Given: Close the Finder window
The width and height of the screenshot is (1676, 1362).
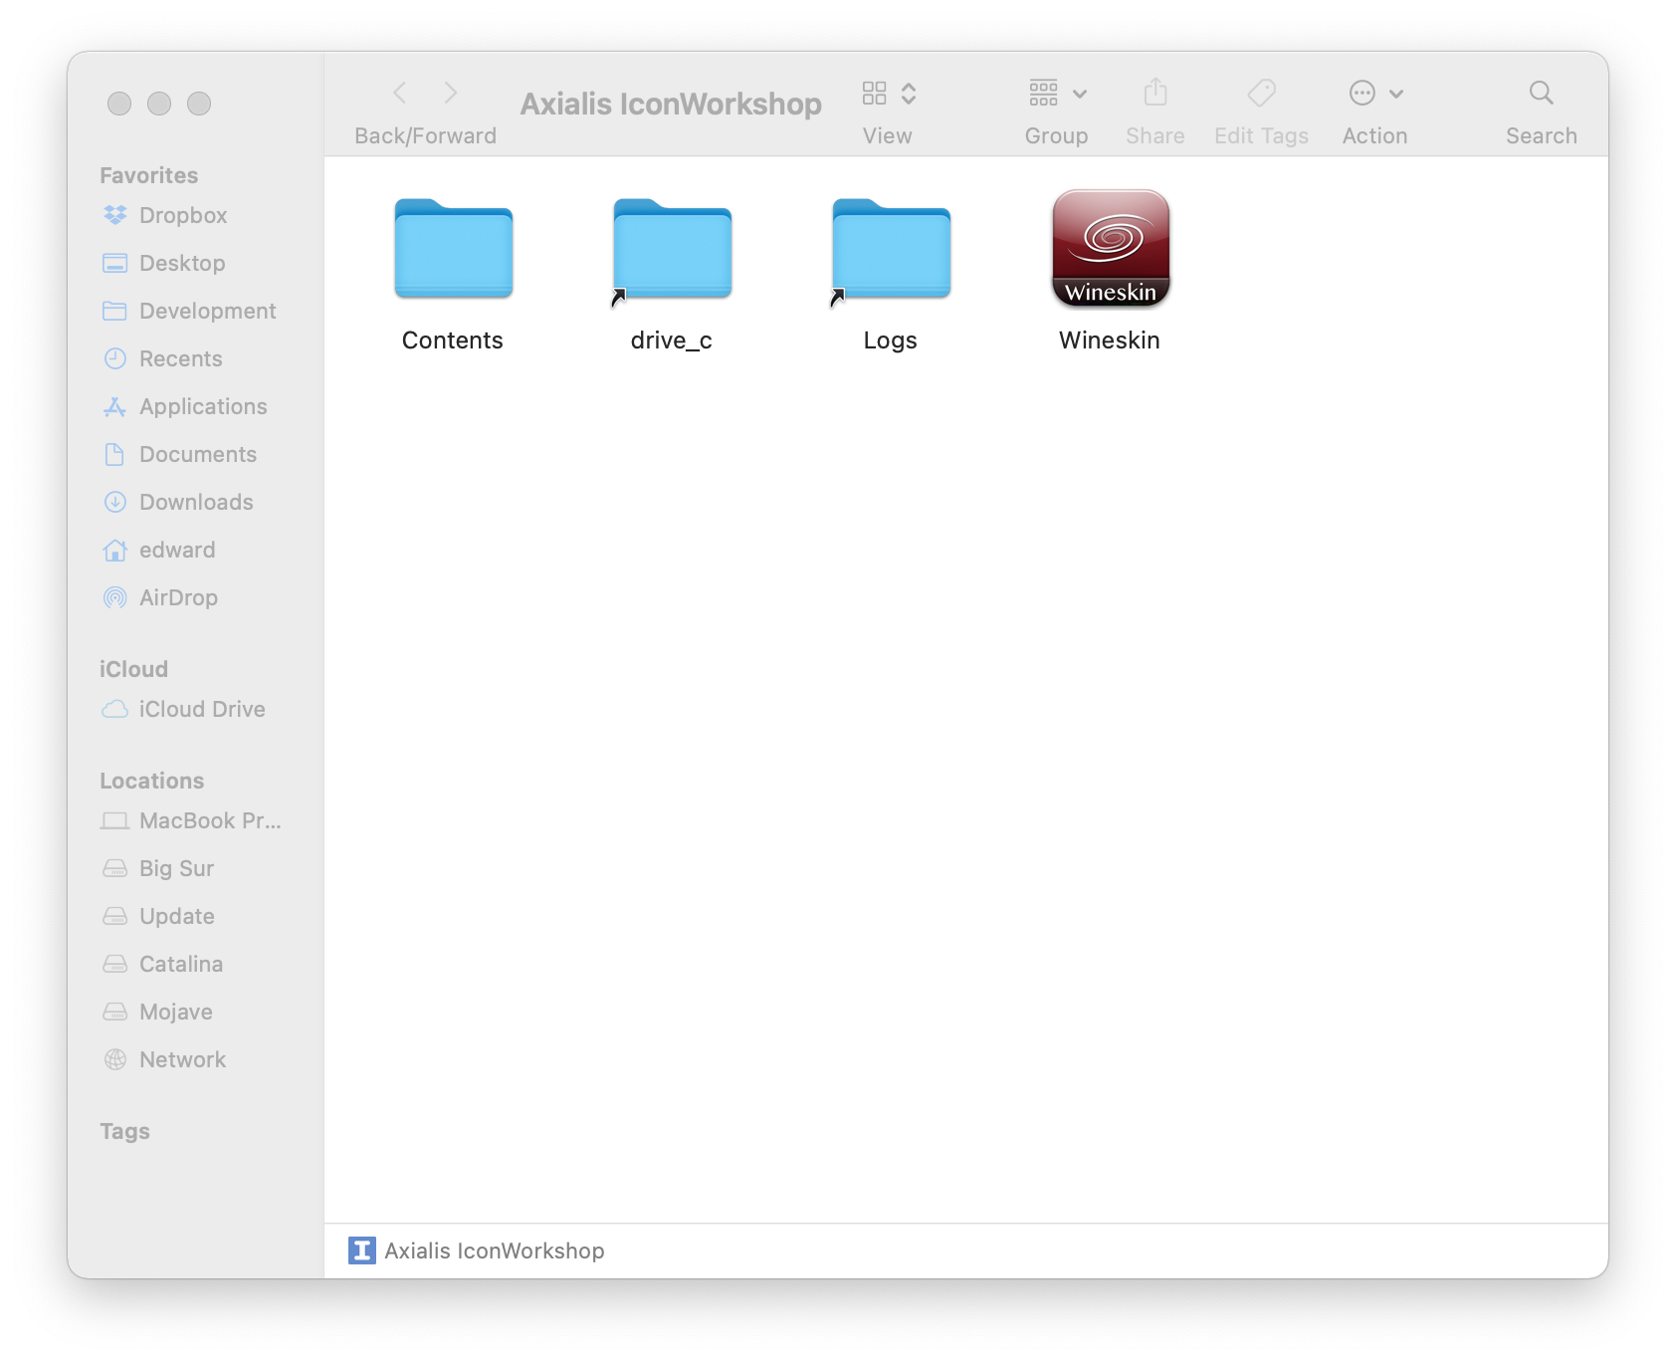Looking at the screenshot, I should pos(119,104).
